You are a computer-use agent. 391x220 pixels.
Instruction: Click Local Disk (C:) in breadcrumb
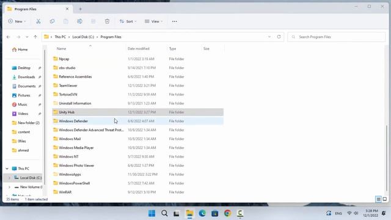click(x=83, y=37)
